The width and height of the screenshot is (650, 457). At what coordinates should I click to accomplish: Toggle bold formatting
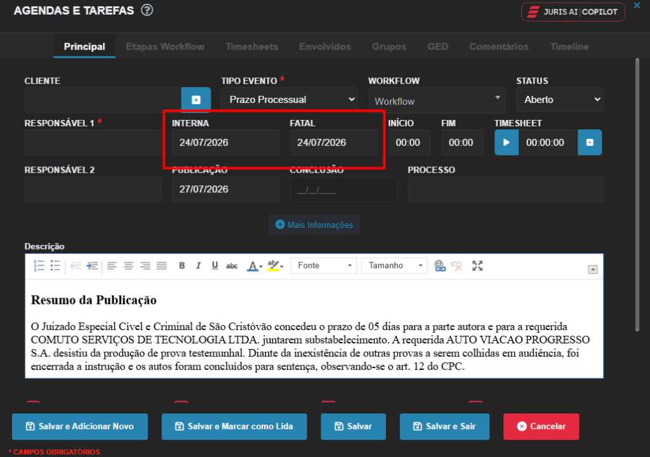(x=182, y=266)
